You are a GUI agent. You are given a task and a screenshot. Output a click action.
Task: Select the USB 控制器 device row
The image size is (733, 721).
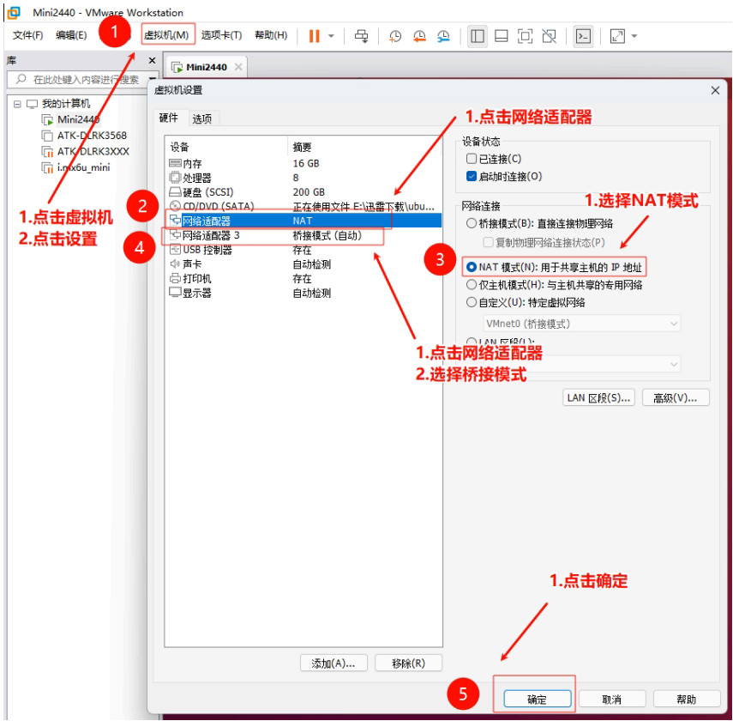[x=303, y=250]
